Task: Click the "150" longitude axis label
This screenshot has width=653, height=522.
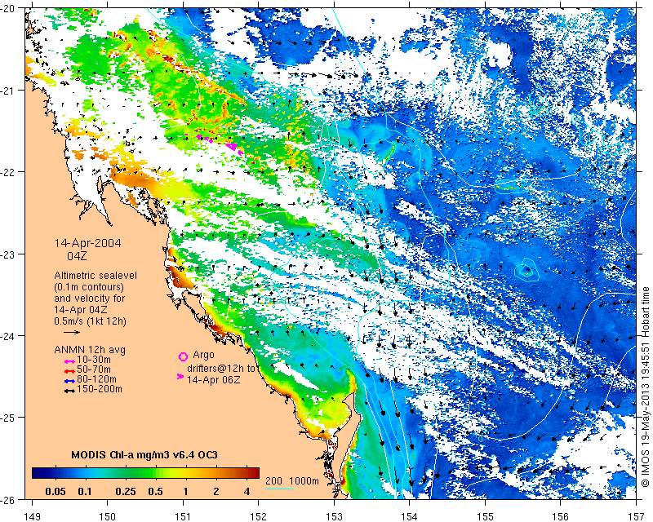Action: [108, 516]
